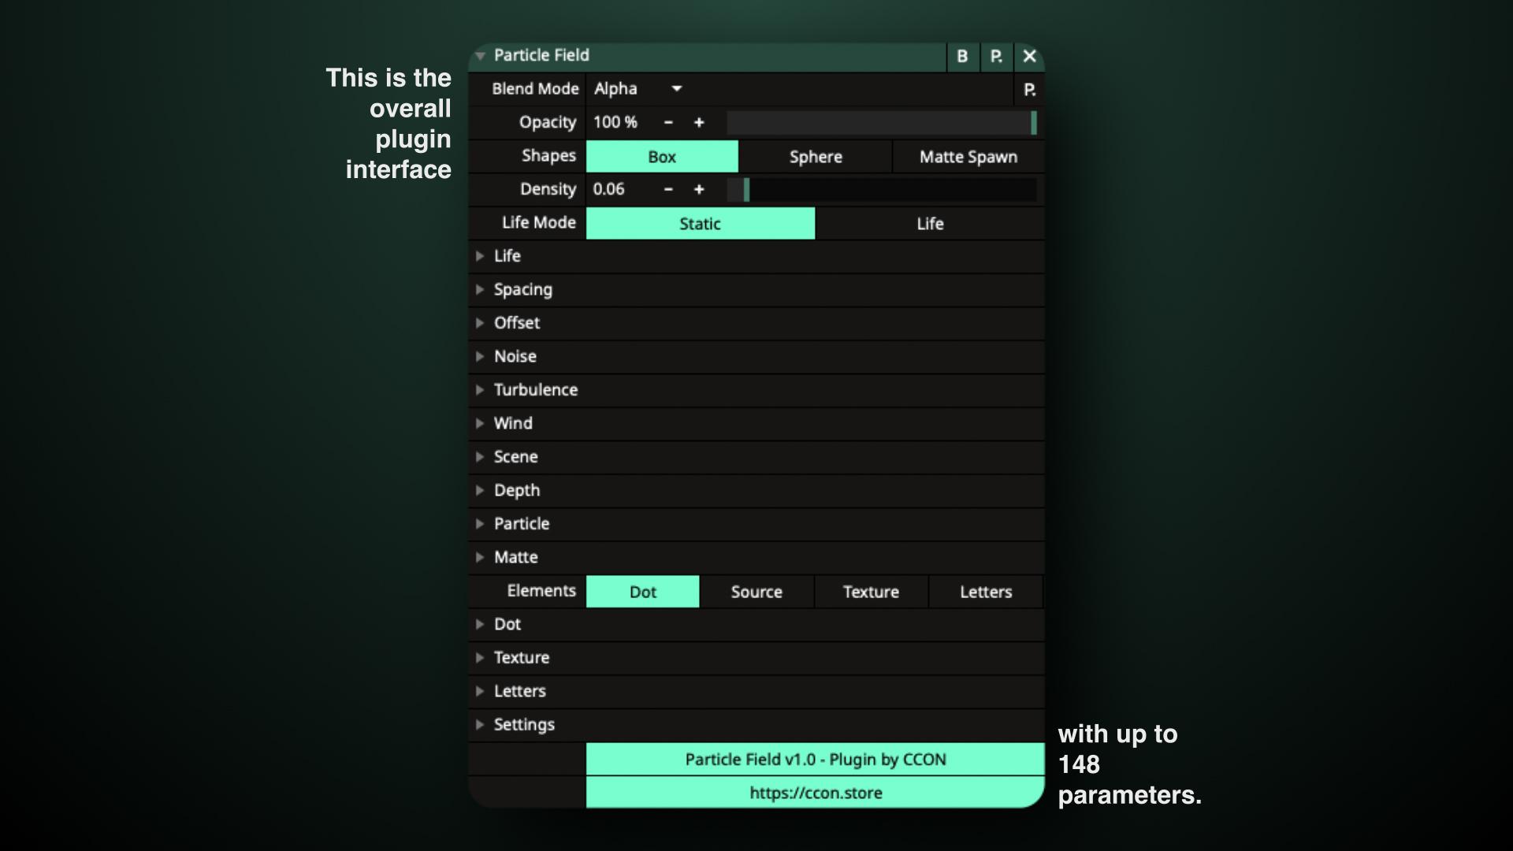Select the Box shape
Image resolution: width=1513 pixels, height=851 pixels.
click(662, 157)
